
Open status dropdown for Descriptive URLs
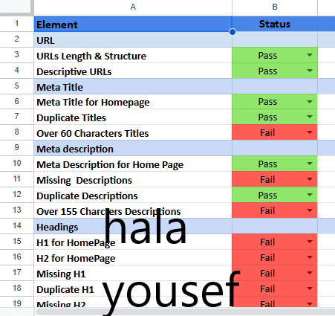point(310,71)
